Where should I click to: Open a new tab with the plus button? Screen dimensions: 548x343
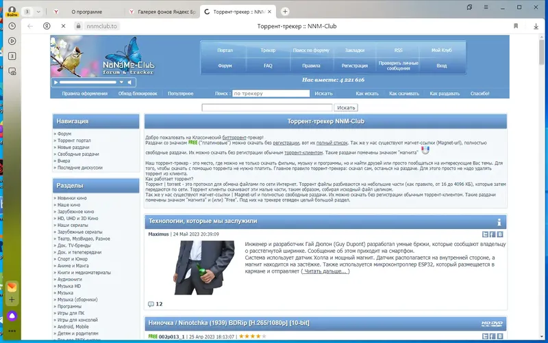click(x=285, y=12)
